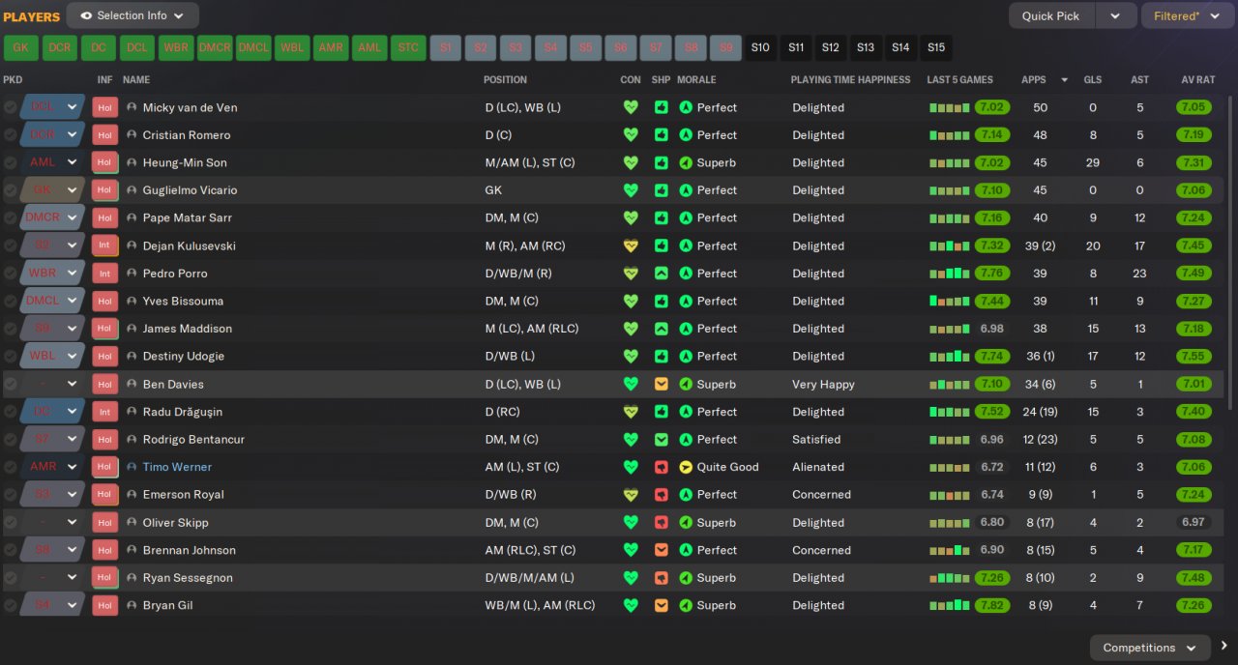Open the Competitions dropdown
The height and width of the screenshot is (665, 1238).
pos(1150,648)
